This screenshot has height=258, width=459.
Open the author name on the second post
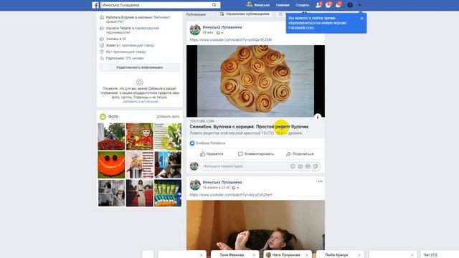222,182
